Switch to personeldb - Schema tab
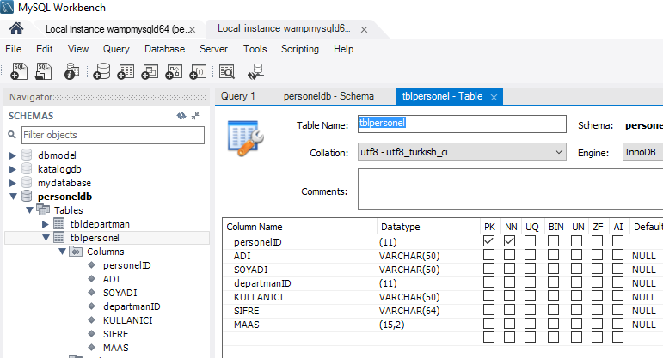The image size is (663, 358). coord(328,96)
